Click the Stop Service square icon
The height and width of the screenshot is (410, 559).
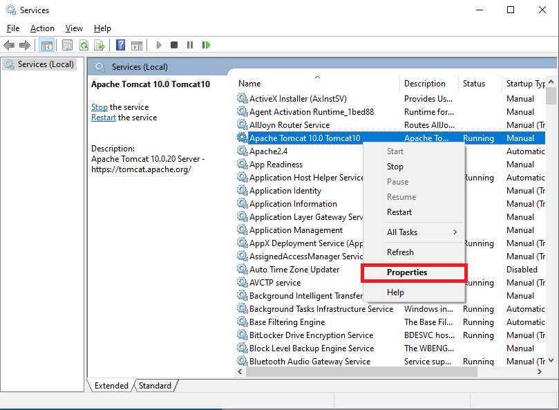174,45
